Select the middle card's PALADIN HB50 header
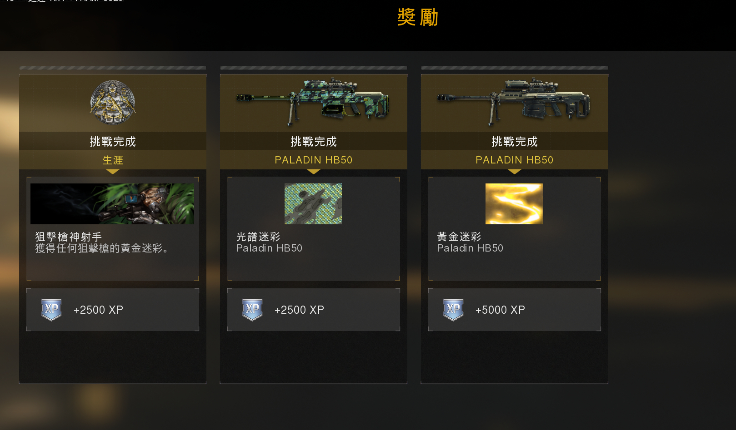 click(x=314, y=160)
